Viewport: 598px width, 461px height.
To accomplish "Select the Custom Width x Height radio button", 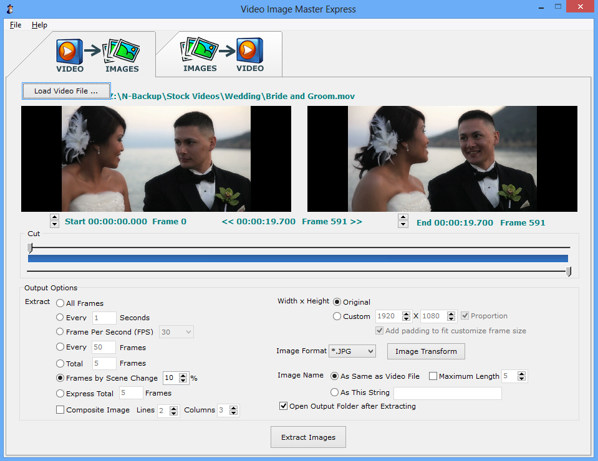I will pos(337,316).
